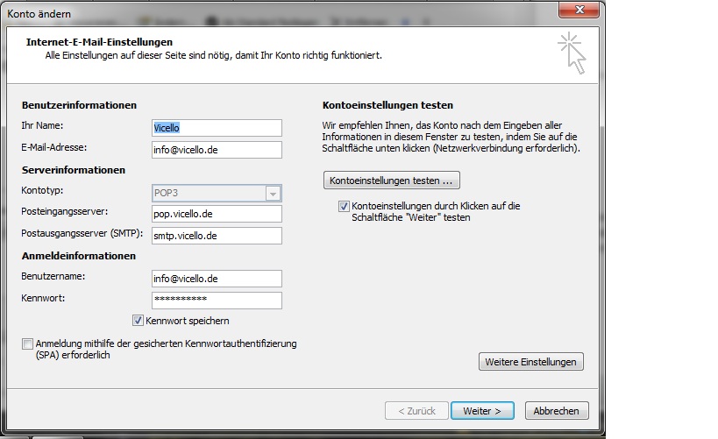Click the E-Mail-Adresse input field
This screenshot has width=718, height=439.
click(217, 150)
